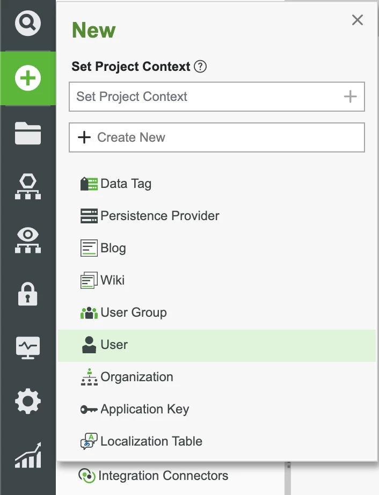Create a new Persistence Provider
The image size is (379, 495).
point(159,216)
